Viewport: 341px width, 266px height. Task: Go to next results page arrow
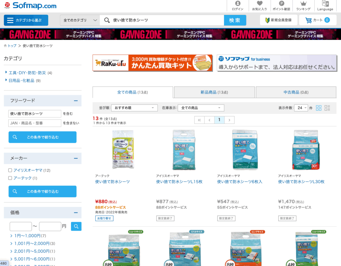pos(229,120)
